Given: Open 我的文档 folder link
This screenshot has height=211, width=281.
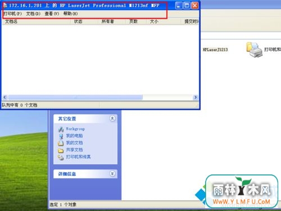Looking at the screenshot, I should [x=70, y=143].
